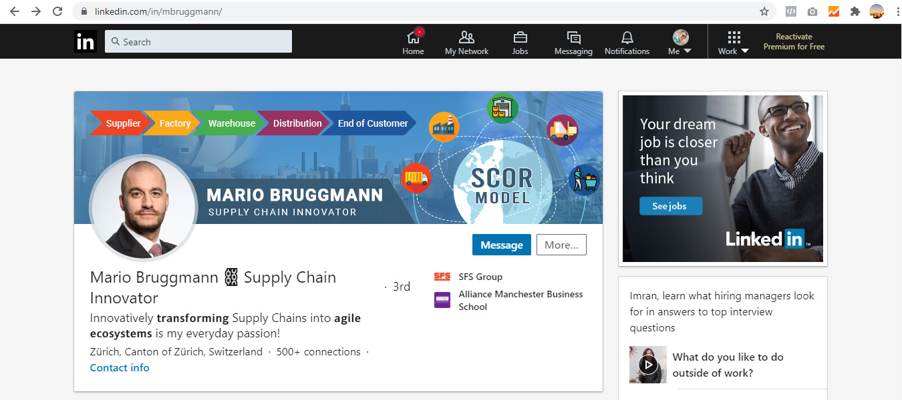Click the SFS Group logo icon

(442, 277)
